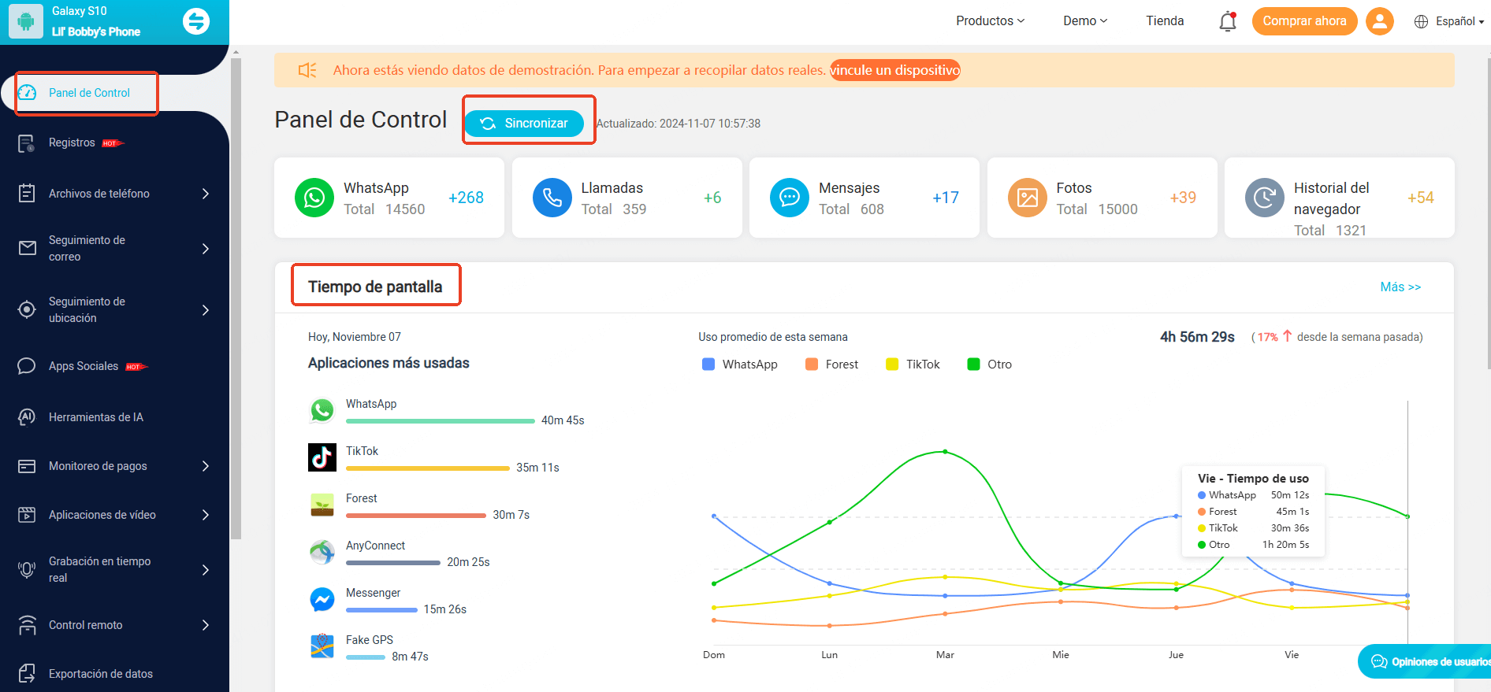
Task: Click the Herramientas de IA icon
Action: pyautogui.click(x=27, y=417)
